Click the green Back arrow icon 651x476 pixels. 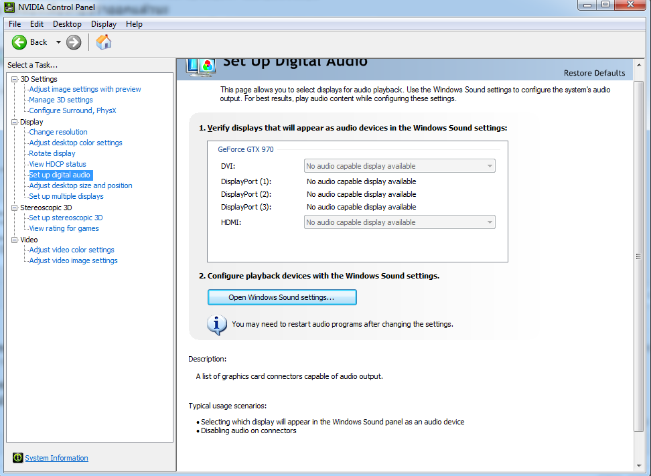[19, 42]
